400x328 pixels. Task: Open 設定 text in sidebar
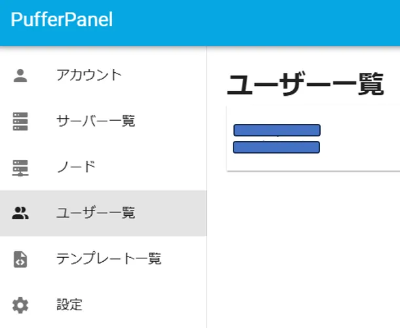(70, 305)
